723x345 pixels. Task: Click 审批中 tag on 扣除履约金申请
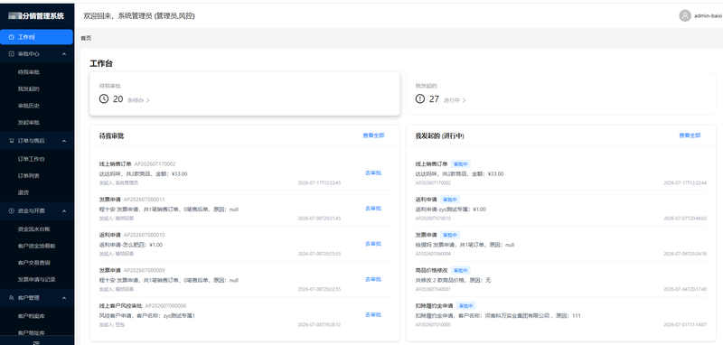pos(466,306)
